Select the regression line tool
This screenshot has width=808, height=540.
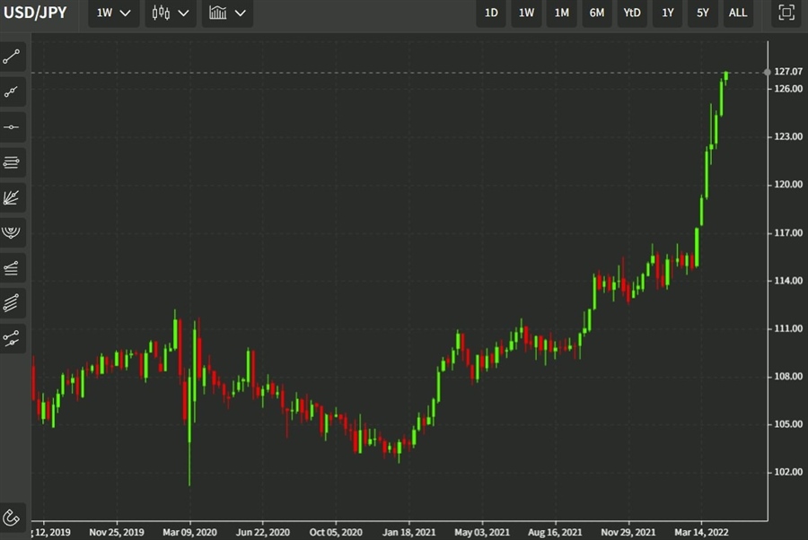click(x=12, y=338)
